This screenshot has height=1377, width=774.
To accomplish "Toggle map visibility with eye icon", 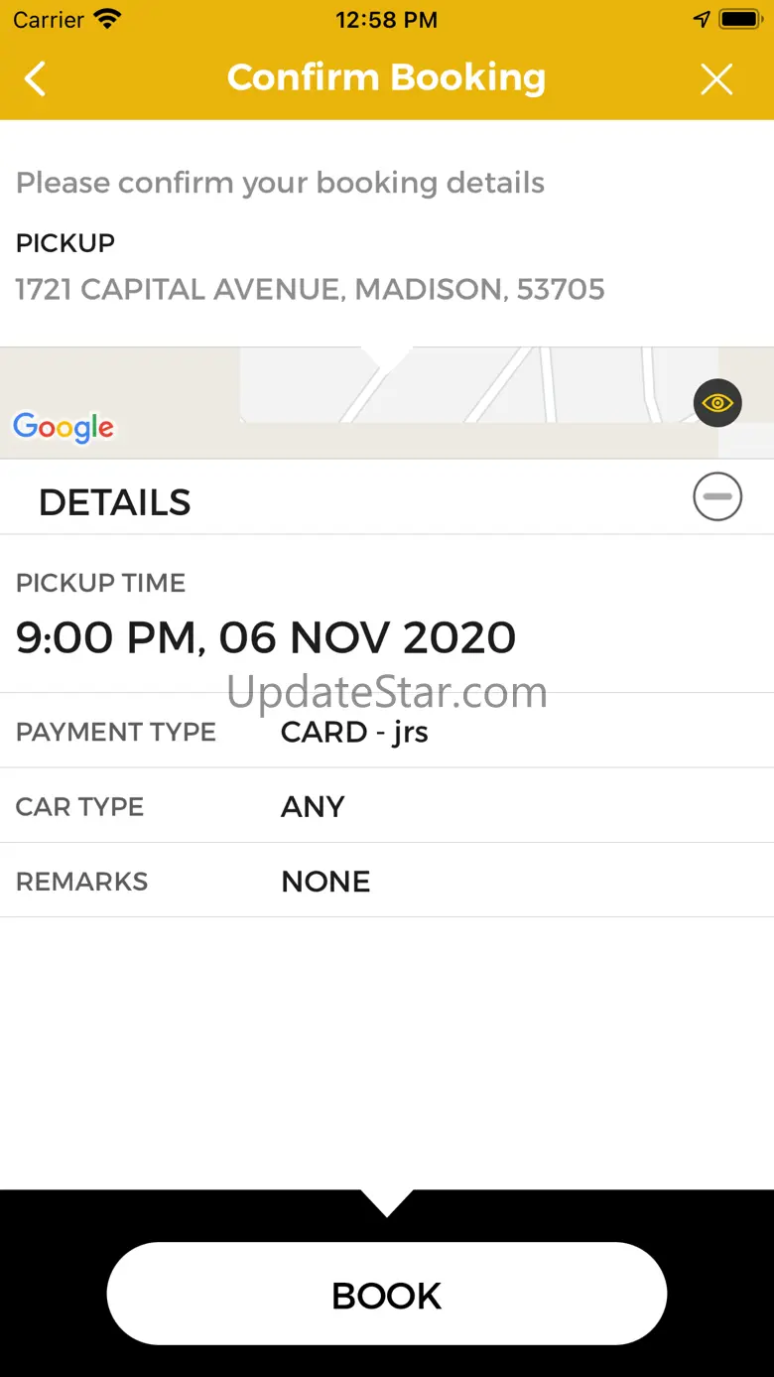I will click(x=717, y=403).
